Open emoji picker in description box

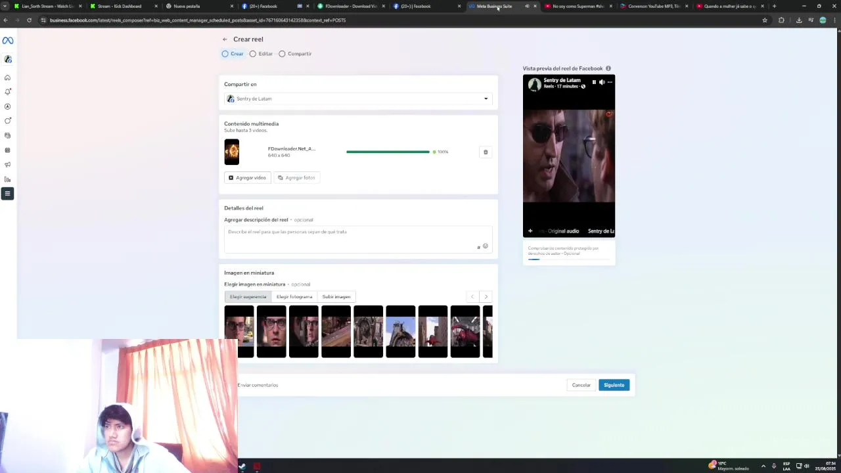click(486, 246)
